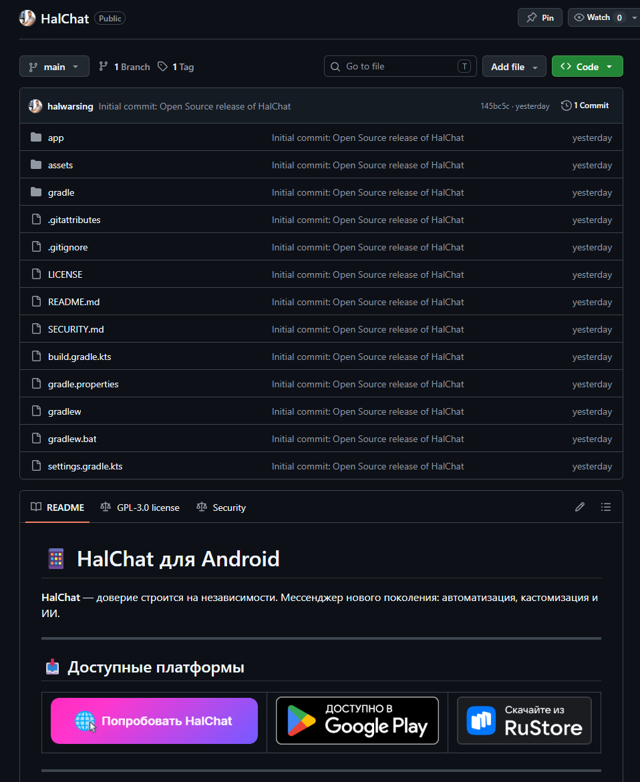
Task: Click halwarsing avatar in commit bar
Action: click(35, 106)
